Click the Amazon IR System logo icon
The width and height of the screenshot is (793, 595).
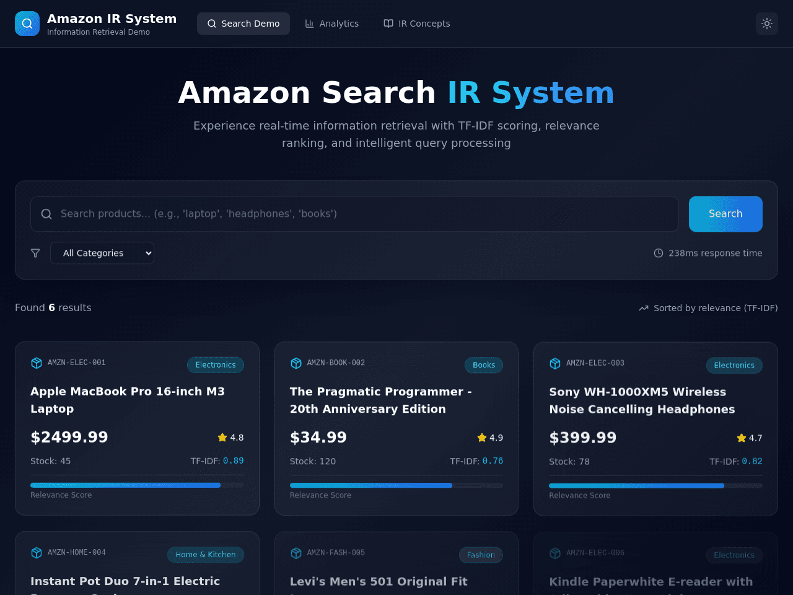27,24
